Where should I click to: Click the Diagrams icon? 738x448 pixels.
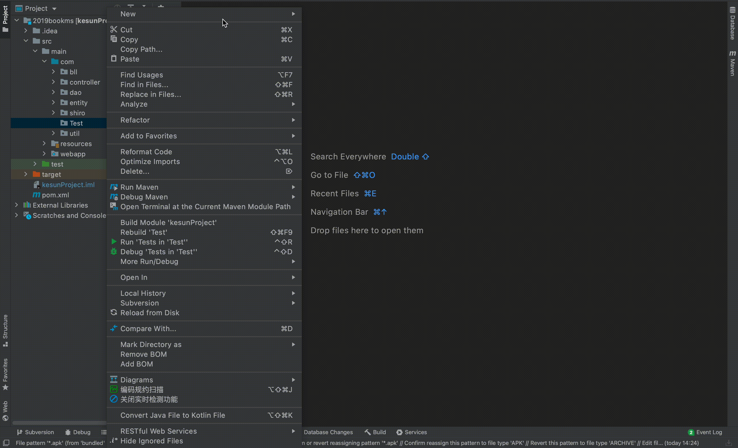(x=114, y=379)
